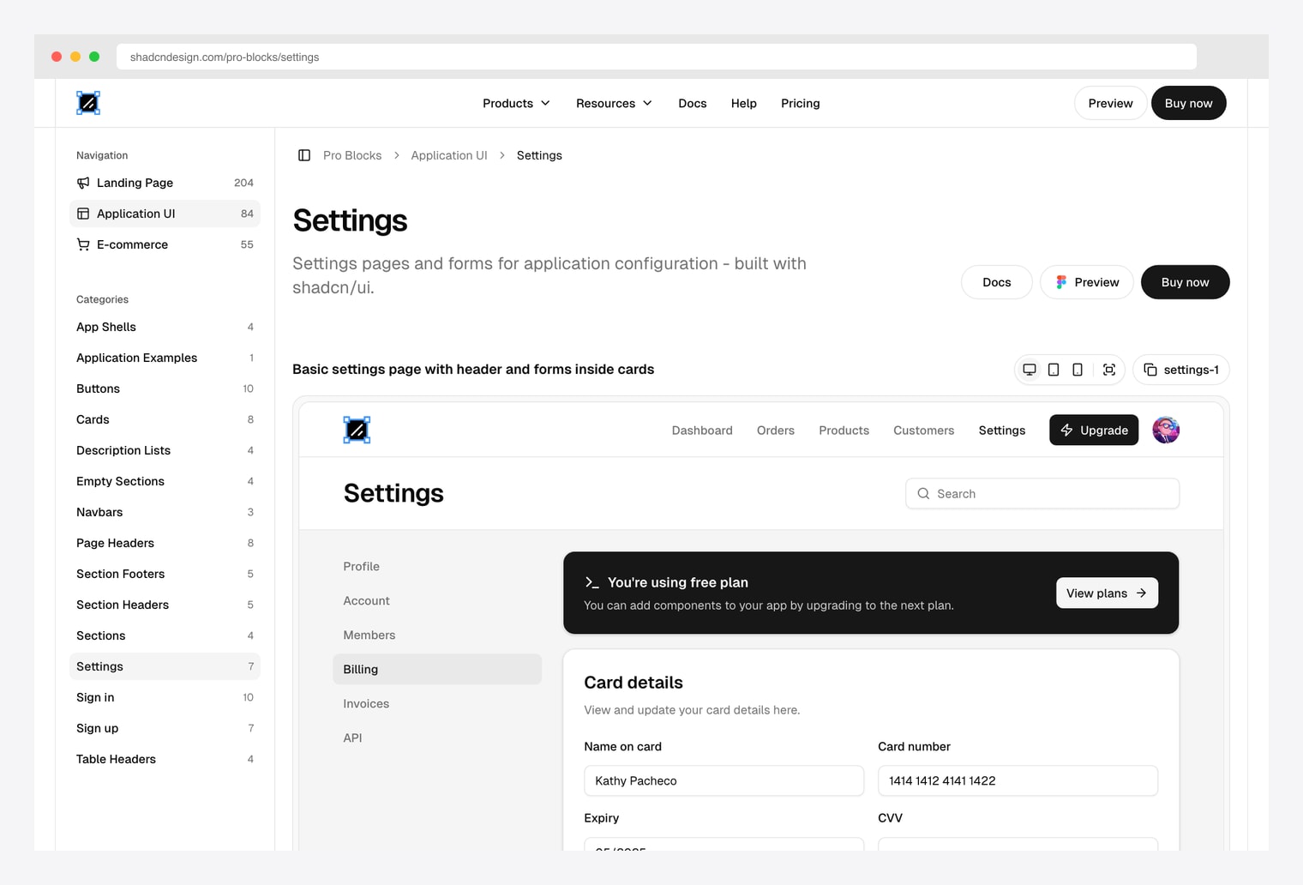Open Table Headers category
The height and width of the screenshot is (885, 1303).
point(165,759)
